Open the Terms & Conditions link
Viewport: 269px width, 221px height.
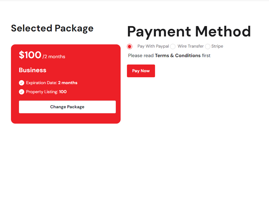click(178, 56)
